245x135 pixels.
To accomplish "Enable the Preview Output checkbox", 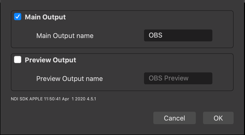I will pos(18,60).
